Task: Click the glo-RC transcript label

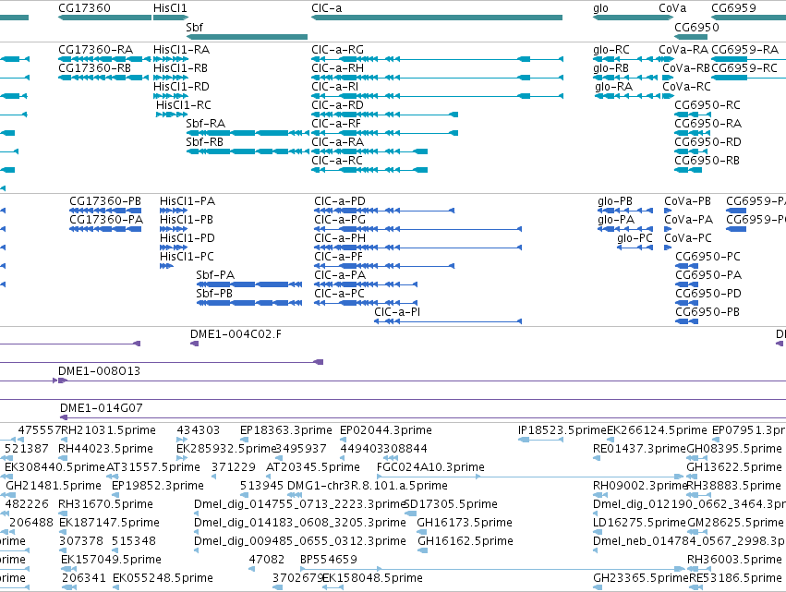Action: (x=611, y=50)
